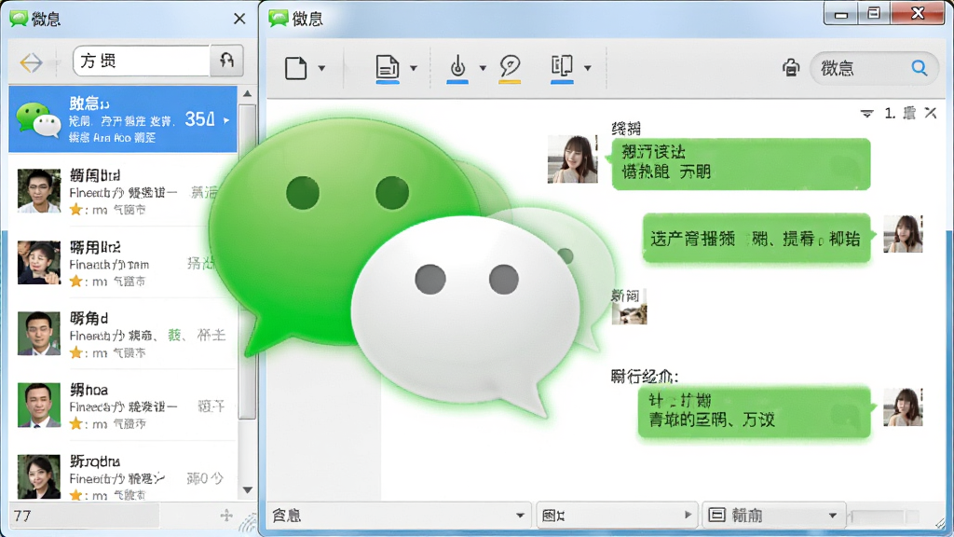The image size is (954, 537).
Task: Open the sender avatar beside the first green message
Action: (x=573, y=159)
